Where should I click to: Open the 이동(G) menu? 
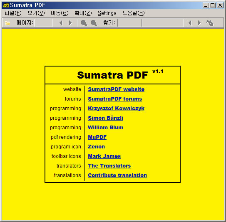pos(60,13)
